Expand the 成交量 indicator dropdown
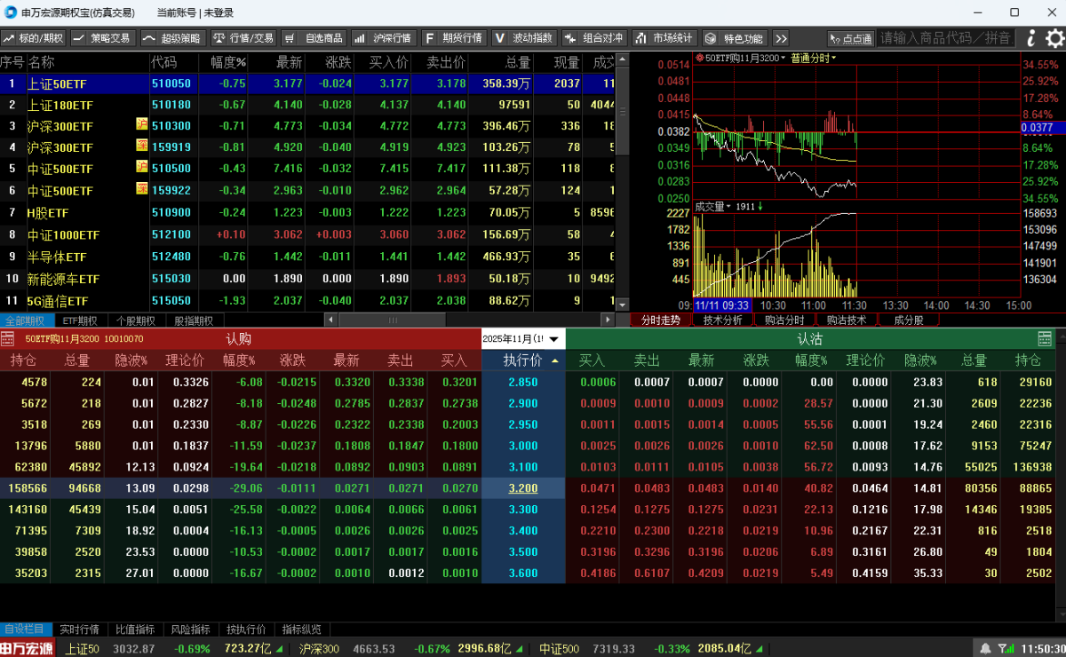This screenshot has height=657, width=1066. [728, 206]
